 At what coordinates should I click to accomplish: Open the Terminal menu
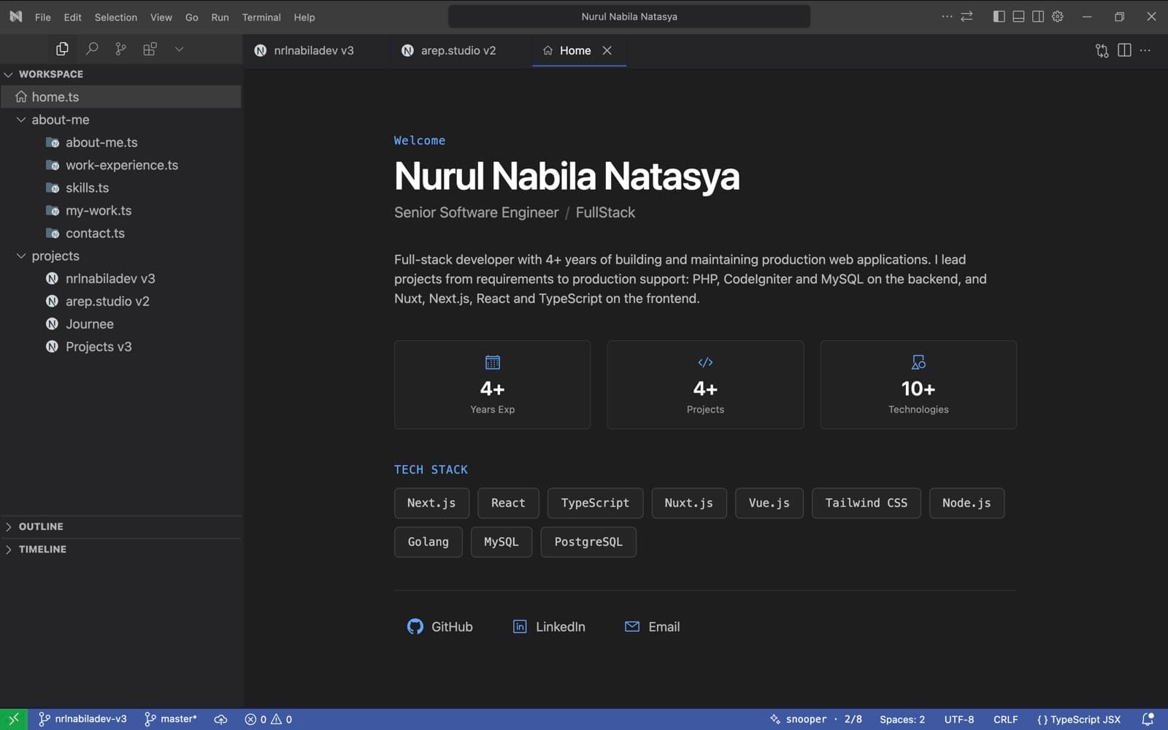pos(261,17)
